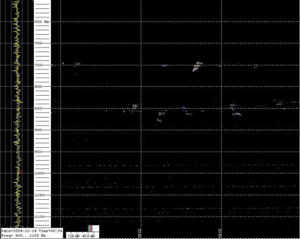Image resolution: width=300 pixels, height=239 pixels.
Task: Select the 700 mark on frequency scale
Action: coord(38,43)
